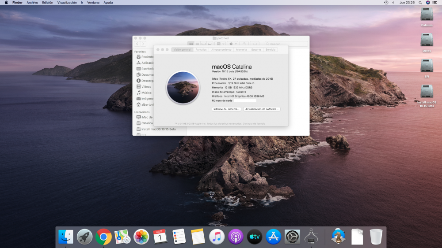Viewport: 442px width, 248px height.
Task: Click the Buscar search field in Finder
Action: click(286, 44)
